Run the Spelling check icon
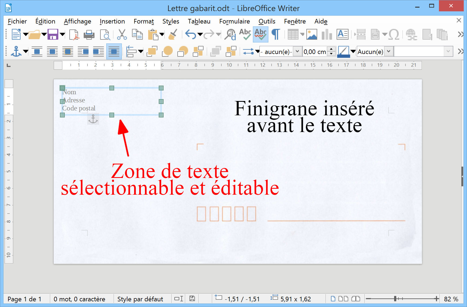This screenshot has height=307, width=467. pos(245,35)
